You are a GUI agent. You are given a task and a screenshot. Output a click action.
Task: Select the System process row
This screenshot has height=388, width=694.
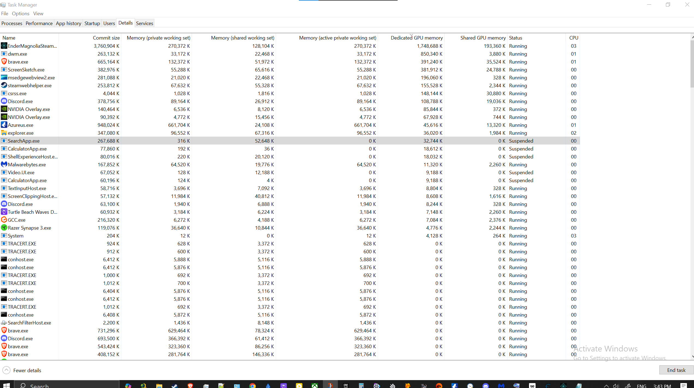click(290, 236)
